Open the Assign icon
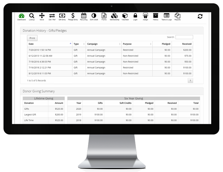This screenshot has height=172, width=223. 145,17
